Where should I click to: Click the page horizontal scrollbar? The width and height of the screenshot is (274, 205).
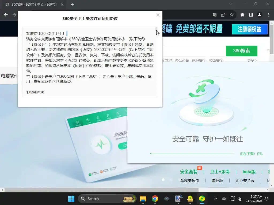click(x=101, y=190)
